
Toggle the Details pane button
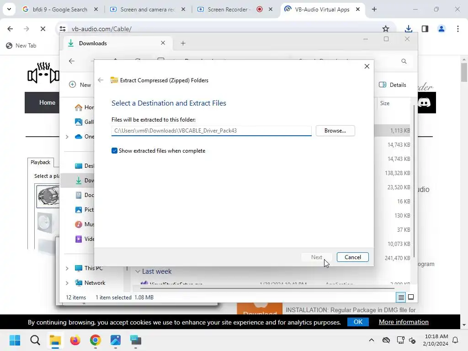coord(392,85)
